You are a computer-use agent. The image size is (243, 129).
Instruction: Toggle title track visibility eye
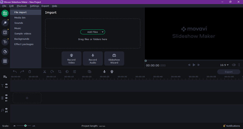point(6,84)
